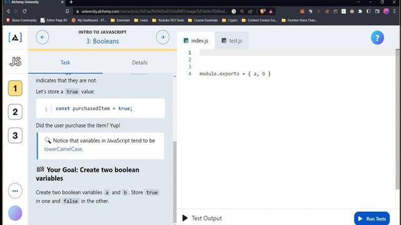Screen dimensions: 401x225
Task: Open the extensions puzzle icon
Action: pos(360,11)
